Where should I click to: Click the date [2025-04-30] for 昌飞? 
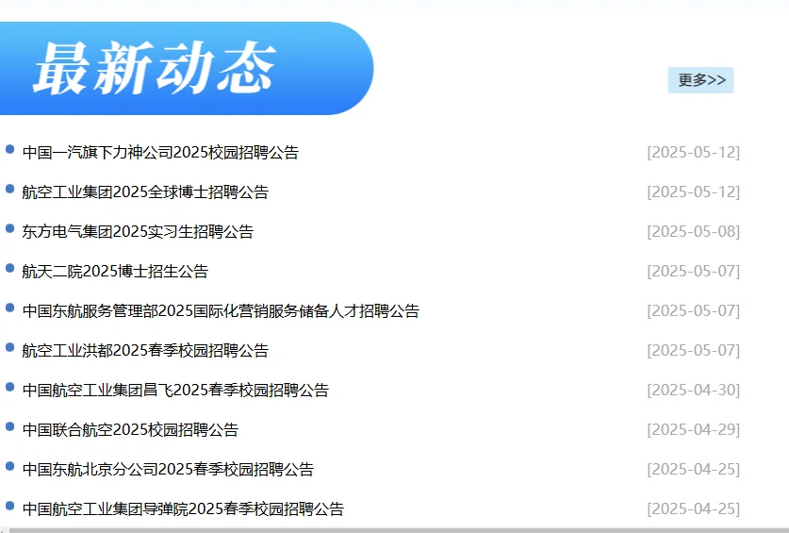694,390
